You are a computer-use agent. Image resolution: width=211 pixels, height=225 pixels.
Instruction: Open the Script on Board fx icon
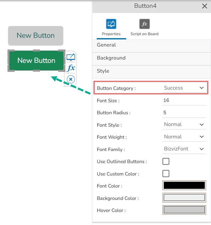pos(144,24)
